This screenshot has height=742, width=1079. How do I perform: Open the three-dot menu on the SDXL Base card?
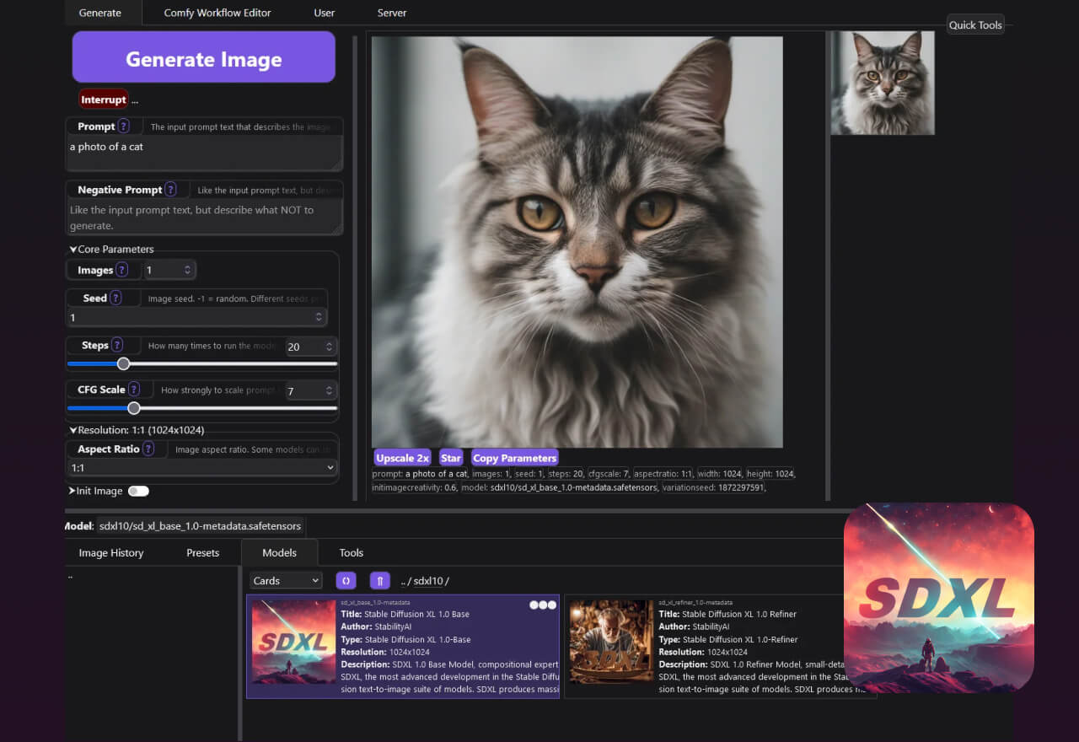[x=543, y=605]
